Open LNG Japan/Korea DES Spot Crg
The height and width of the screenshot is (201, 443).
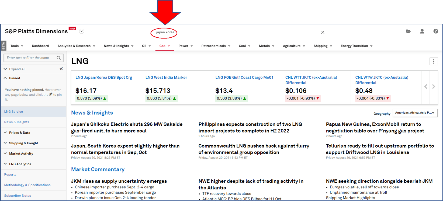pos(104,77)
